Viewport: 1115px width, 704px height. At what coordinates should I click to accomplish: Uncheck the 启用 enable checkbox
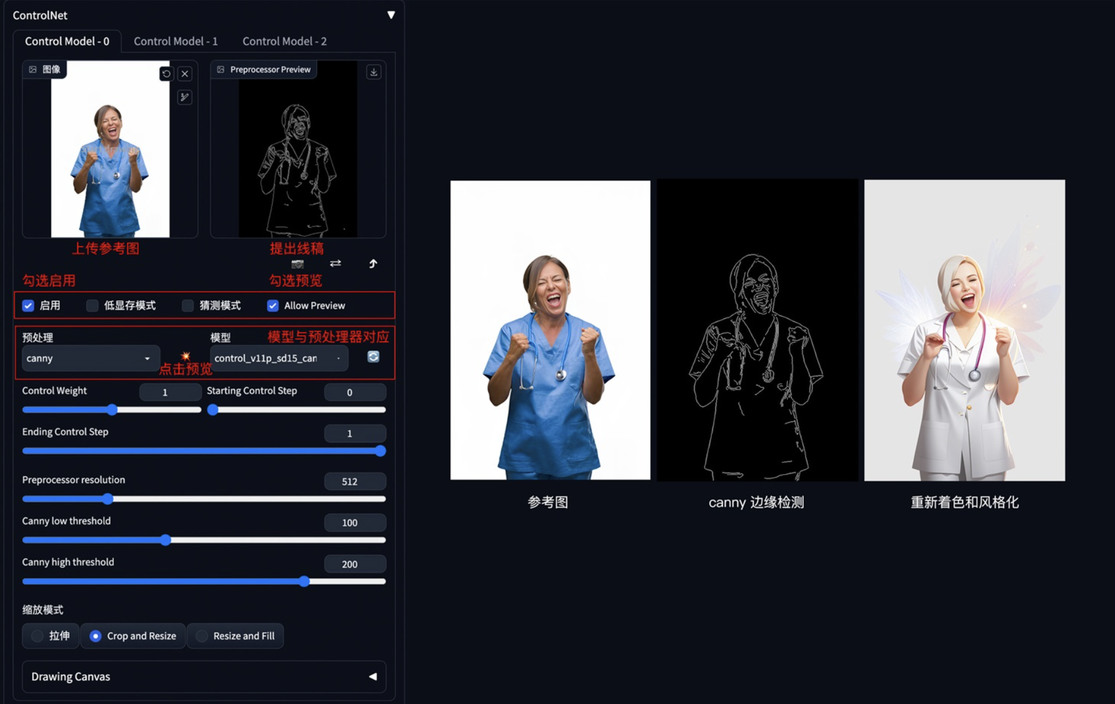tap(28, 306)
